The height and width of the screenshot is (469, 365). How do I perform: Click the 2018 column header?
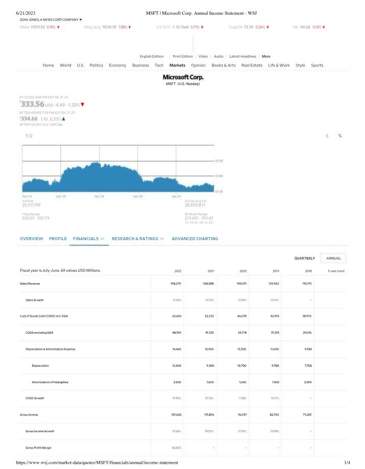308,271
